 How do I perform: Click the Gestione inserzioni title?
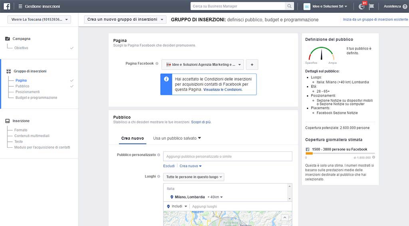[x=42, y=6]
